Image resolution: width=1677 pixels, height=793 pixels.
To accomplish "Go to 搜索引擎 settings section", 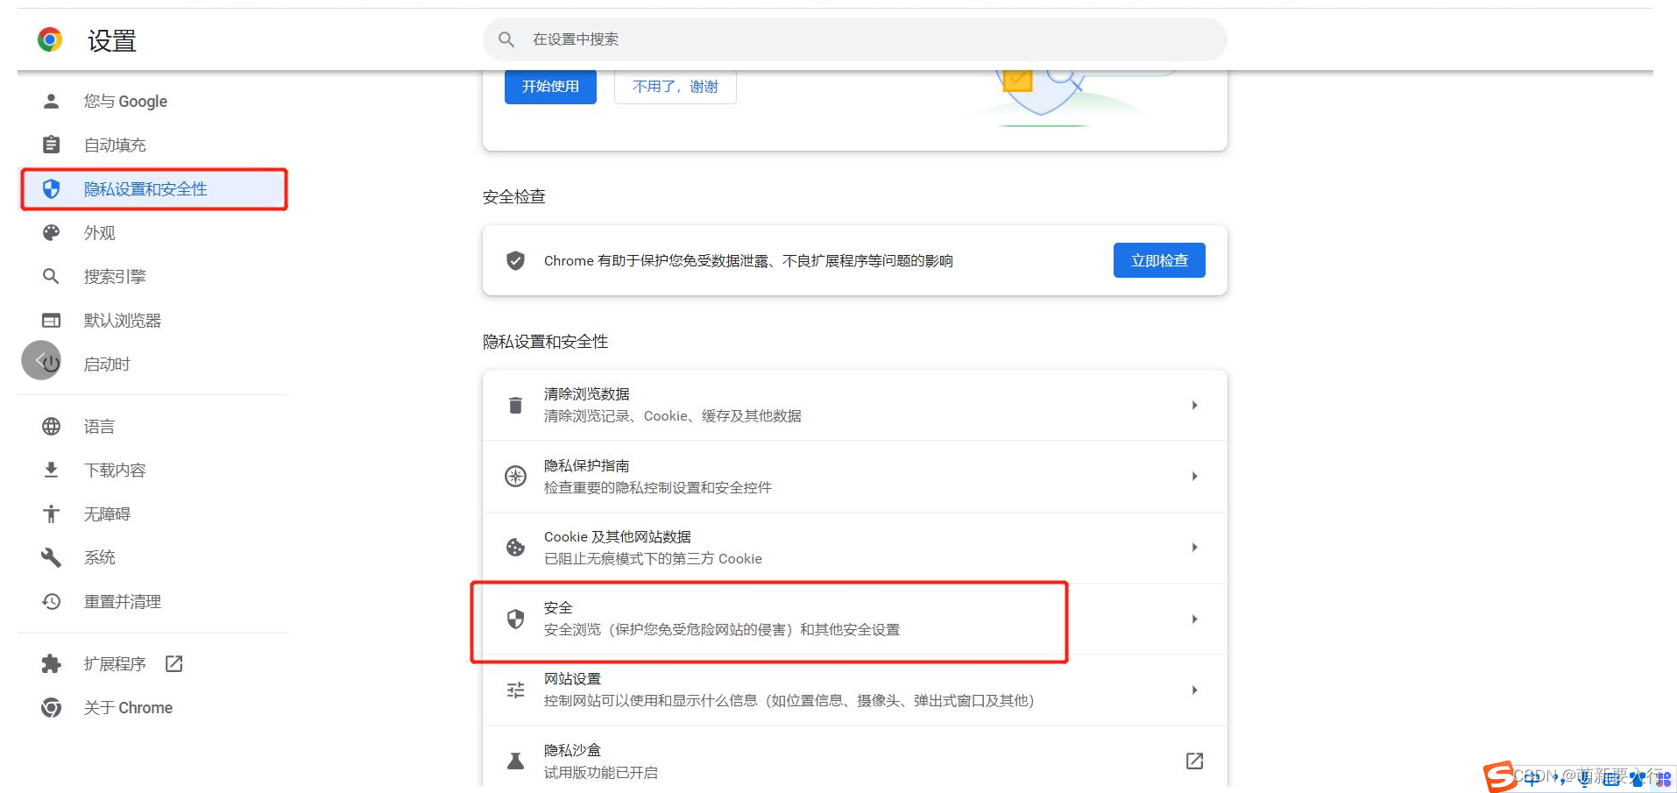I will (x=115, y=277).
